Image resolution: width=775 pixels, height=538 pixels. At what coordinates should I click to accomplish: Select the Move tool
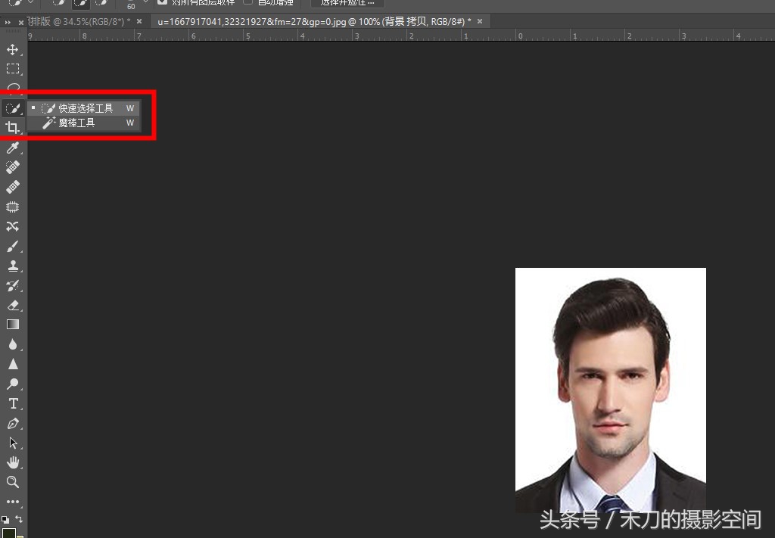click(x=13, y=50)
